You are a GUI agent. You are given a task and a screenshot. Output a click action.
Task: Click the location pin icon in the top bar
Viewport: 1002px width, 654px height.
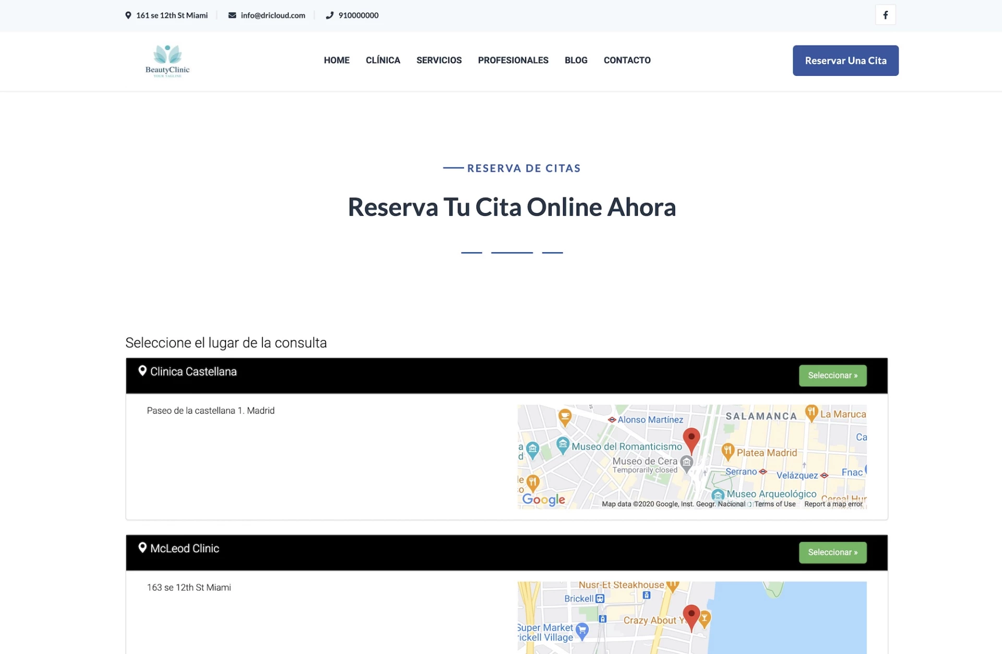128,15
